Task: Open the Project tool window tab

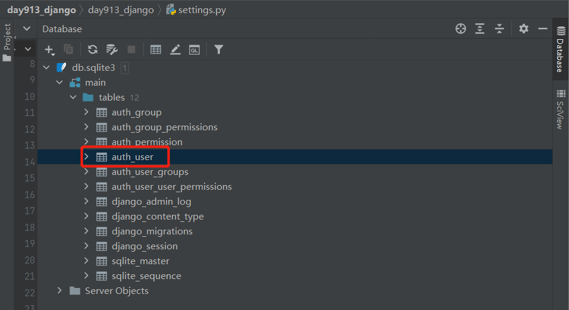Action: (7, 42)
